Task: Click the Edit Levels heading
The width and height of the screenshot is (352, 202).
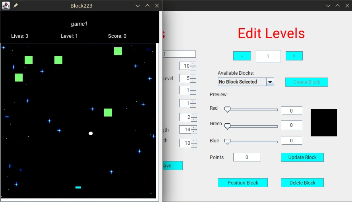Action: pyautogui.click(x=271, y=33)
